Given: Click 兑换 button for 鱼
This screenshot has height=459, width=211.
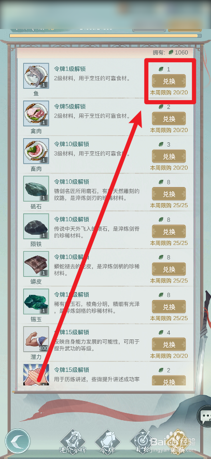Looking at the screenshot, I should [x=169, y=81].
